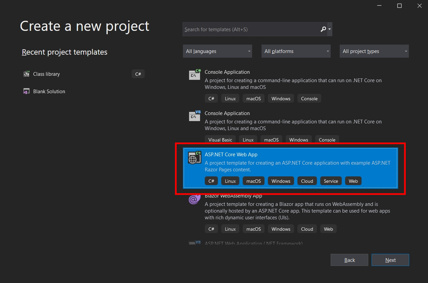Select the Blank Solution icon in recent templates
This screenshot has height=283, width=428.
point(27,91)
